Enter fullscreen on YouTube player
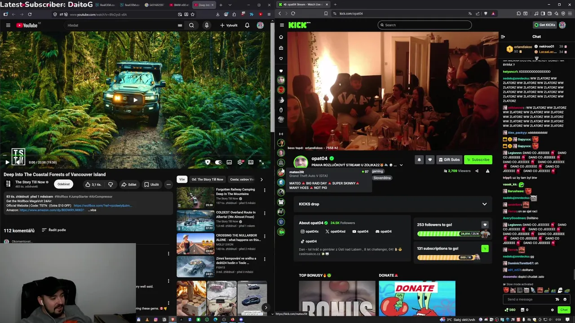This screenshot has height=323, width=575. [x=261, y=162]
